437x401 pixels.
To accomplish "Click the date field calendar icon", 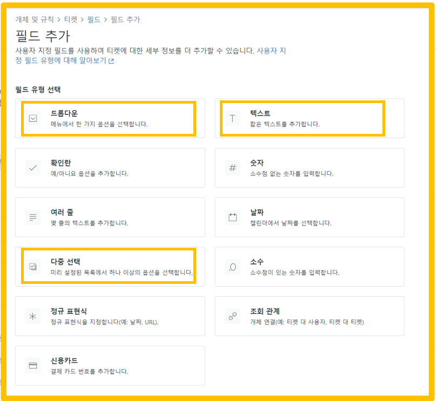I will pos(233,218).
